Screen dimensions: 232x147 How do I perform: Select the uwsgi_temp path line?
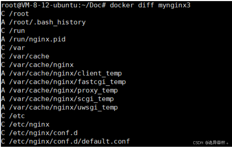[60, 107]
